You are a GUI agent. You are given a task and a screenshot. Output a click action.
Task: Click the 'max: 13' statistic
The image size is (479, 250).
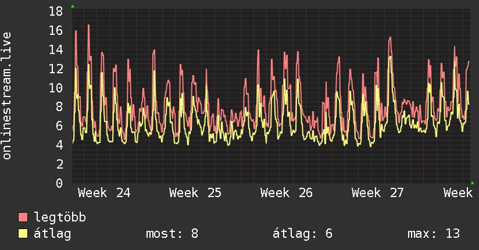coord(434,234)
